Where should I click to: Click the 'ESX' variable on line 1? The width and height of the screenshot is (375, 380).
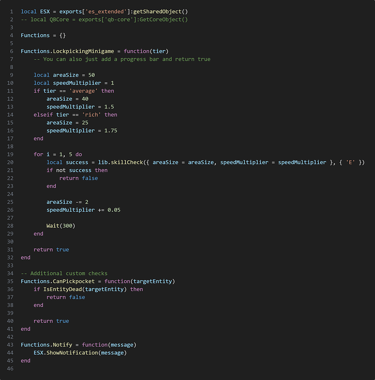pyautogui.click(x=45, y=12)
